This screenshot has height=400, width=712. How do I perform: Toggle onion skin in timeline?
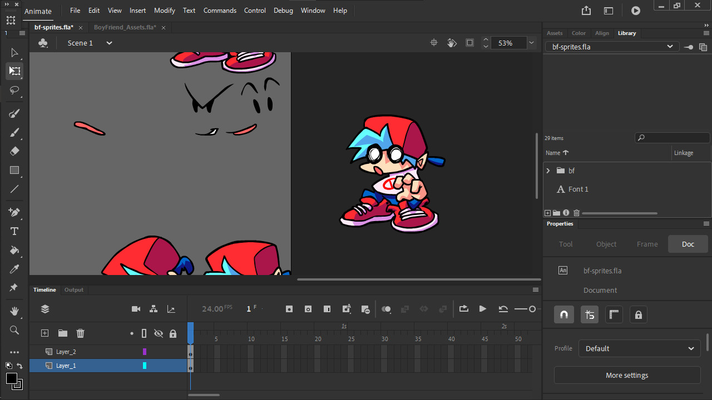[387, 309]
